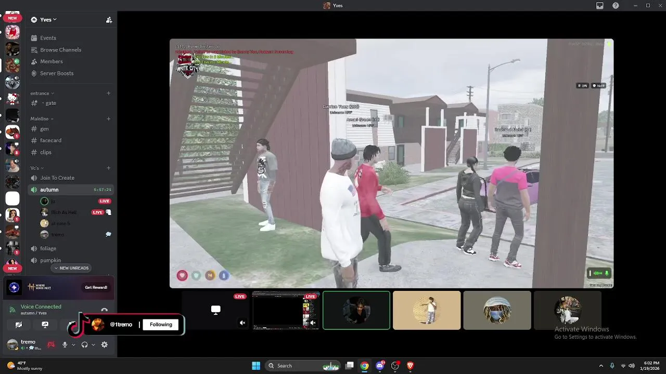Click the invite people icon beside Yves
The height and width of the screenshot is (374, 666).
(x=109, y=20)
